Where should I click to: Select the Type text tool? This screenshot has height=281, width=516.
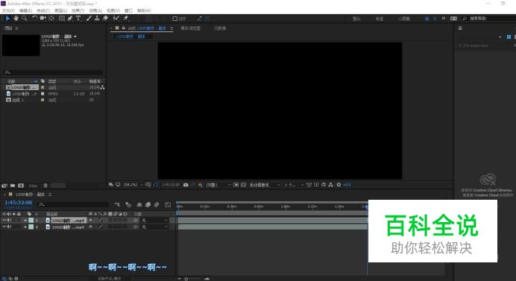78,19
